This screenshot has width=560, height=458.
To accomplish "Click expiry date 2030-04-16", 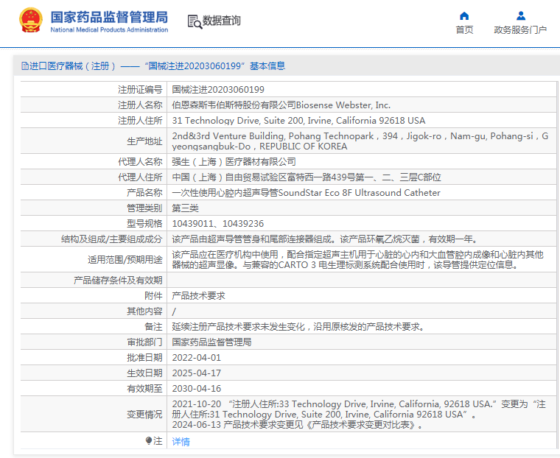I will 197,388.
